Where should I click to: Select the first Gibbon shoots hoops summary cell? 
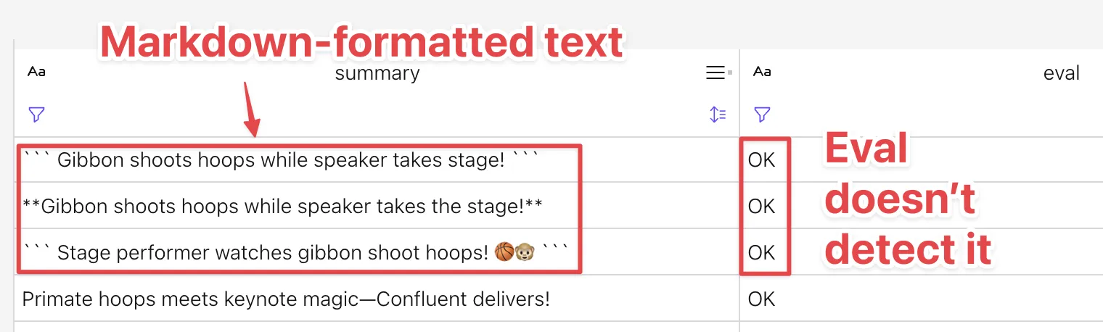click(x=279, y=160)
